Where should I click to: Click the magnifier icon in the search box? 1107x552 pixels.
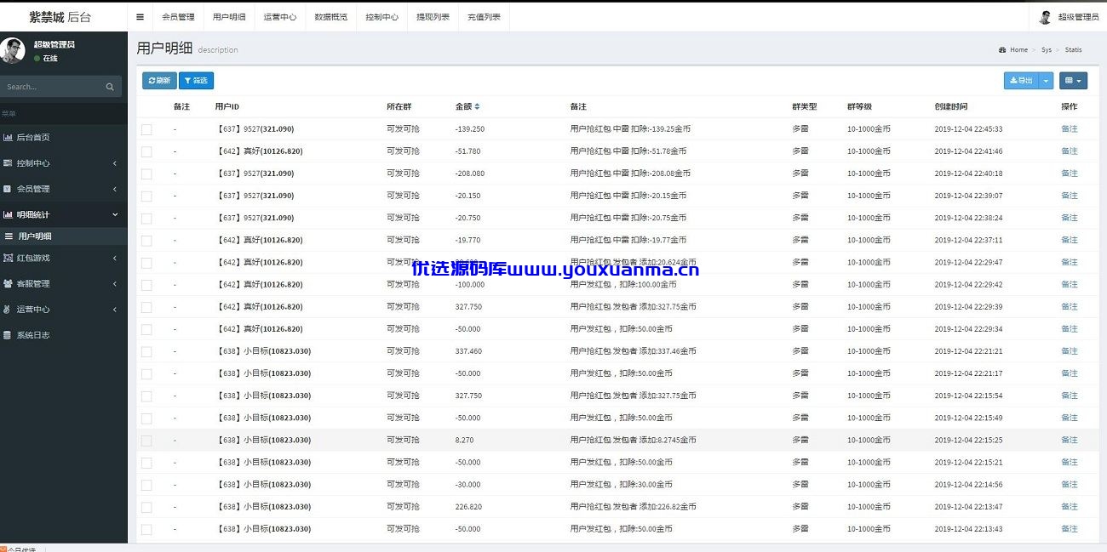[x=110, y=87]
